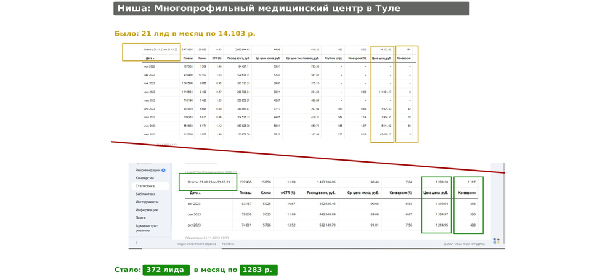Open the Конверсии sidebar section
The width and height of the screenshot is (616, 277).
click(x=145, y=178)
